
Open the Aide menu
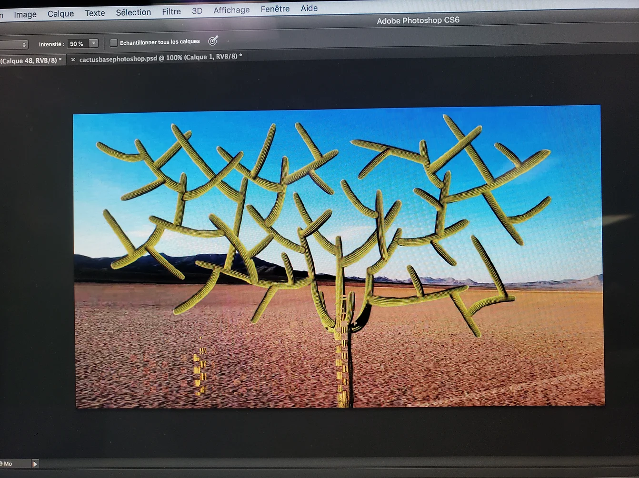click(309, 8)
